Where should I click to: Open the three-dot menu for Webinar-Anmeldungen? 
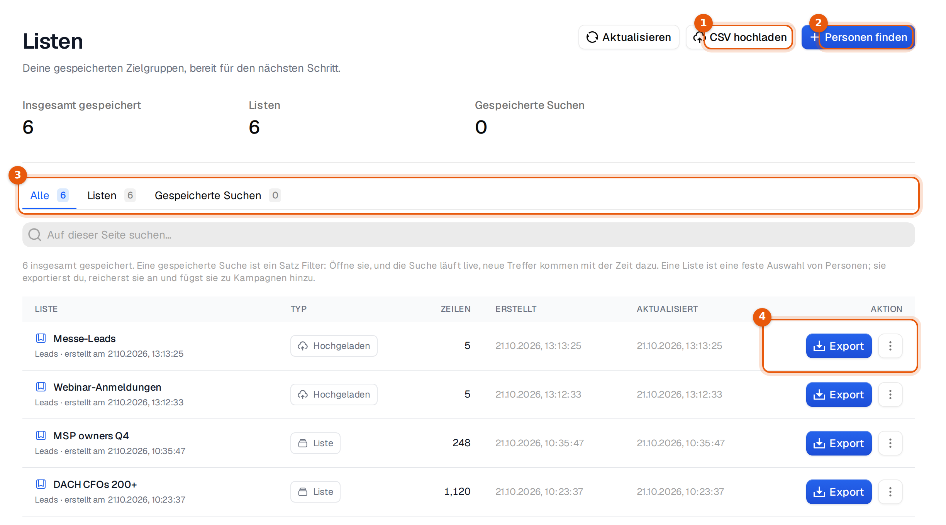tap(890, 395)
